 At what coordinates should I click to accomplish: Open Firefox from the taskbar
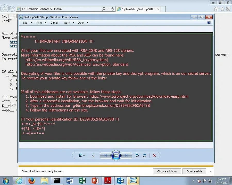[32, 181]
